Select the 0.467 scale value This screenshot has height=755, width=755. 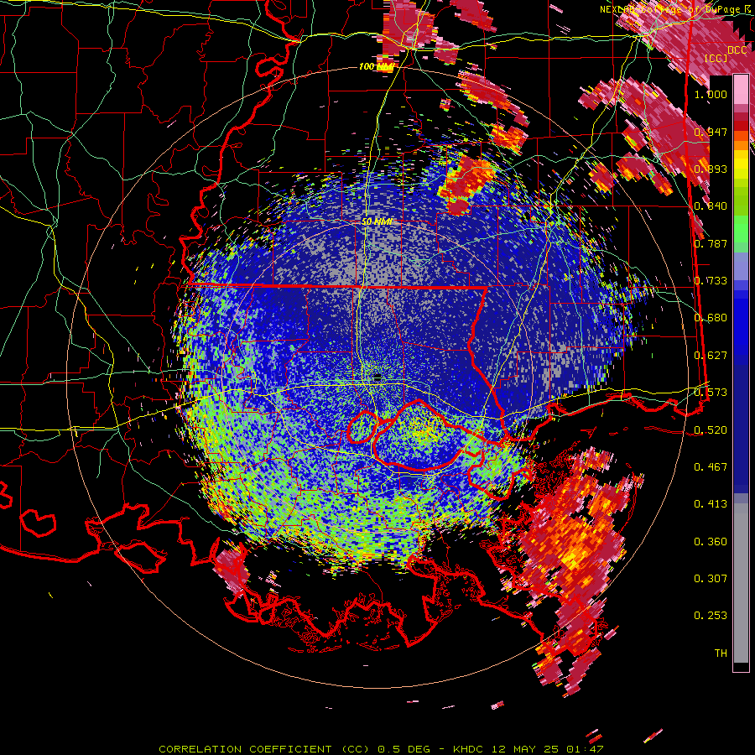click(x=711, y=466)
